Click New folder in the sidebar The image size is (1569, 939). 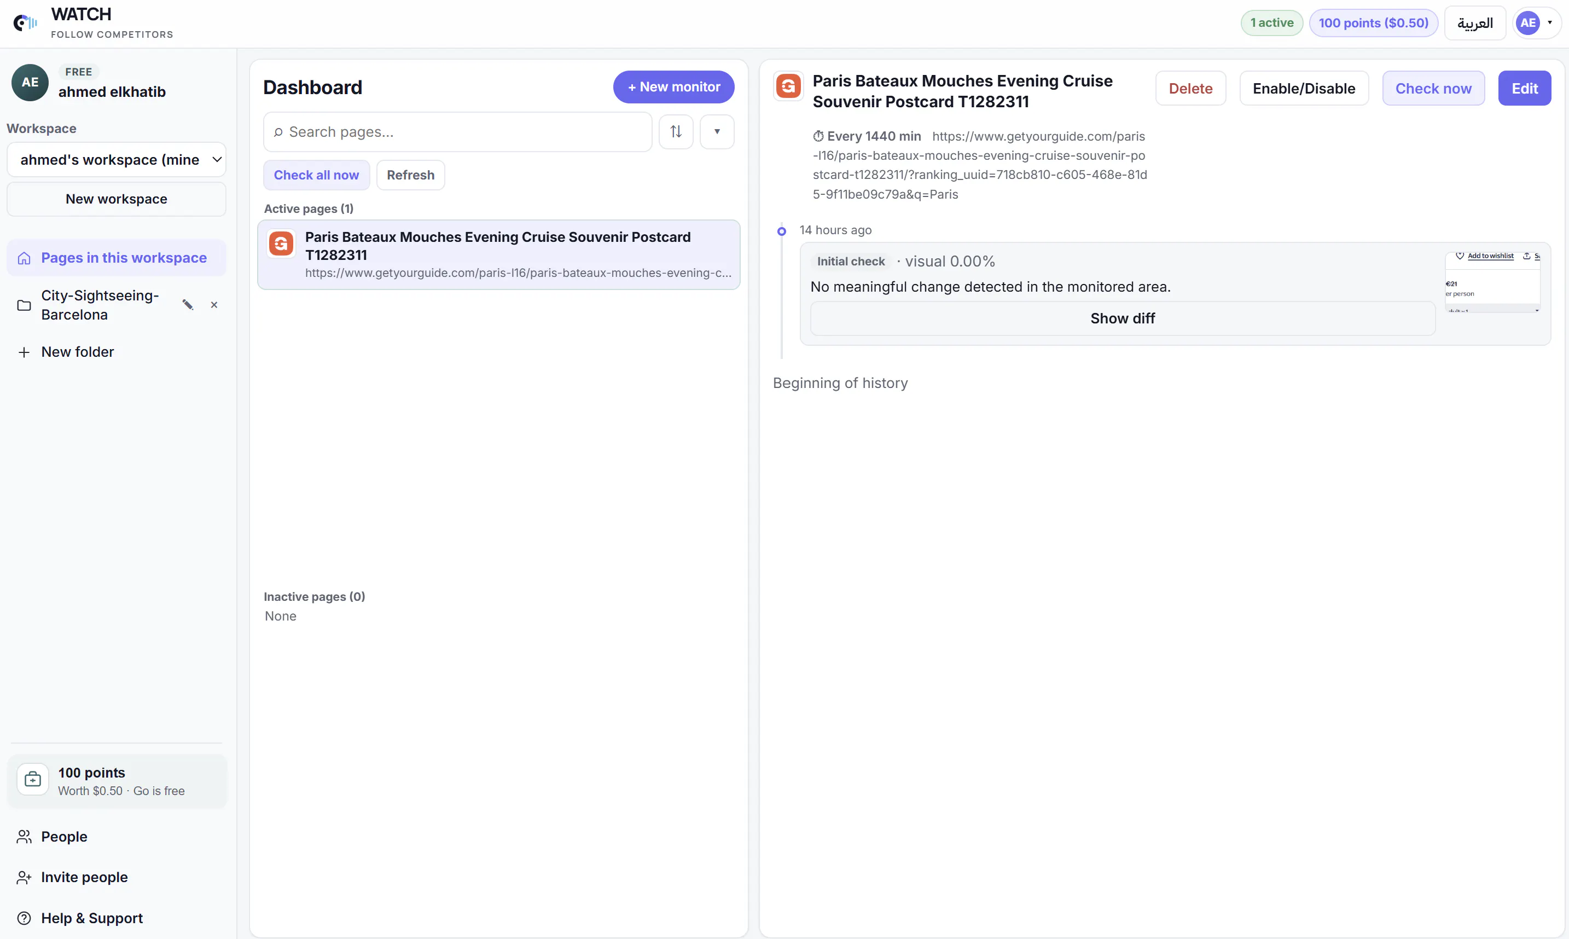click(x=77, y=352)
